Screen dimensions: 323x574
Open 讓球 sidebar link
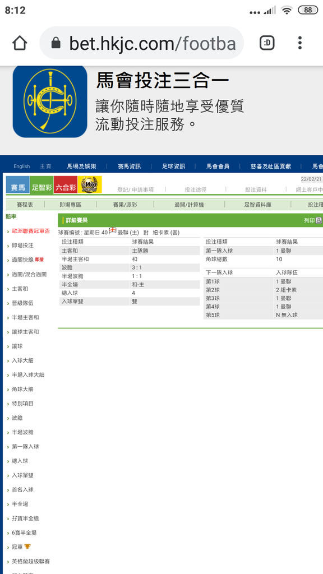[17, 346]
